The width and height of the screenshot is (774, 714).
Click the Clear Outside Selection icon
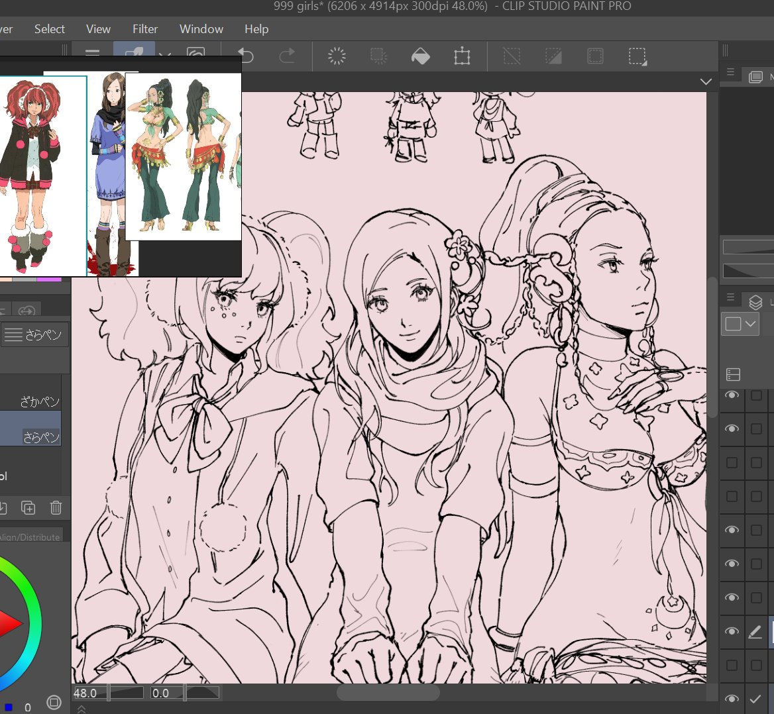[378, 56]
